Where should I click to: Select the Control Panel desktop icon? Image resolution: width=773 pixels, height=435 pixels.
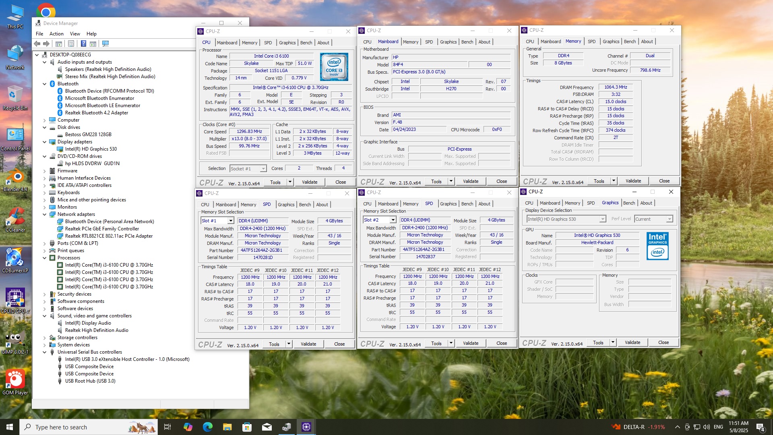(15, 139)
